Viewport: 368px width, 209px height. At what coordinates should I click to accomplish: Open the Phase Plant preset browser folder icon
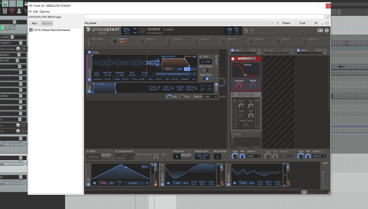click(x=127, y=29)
